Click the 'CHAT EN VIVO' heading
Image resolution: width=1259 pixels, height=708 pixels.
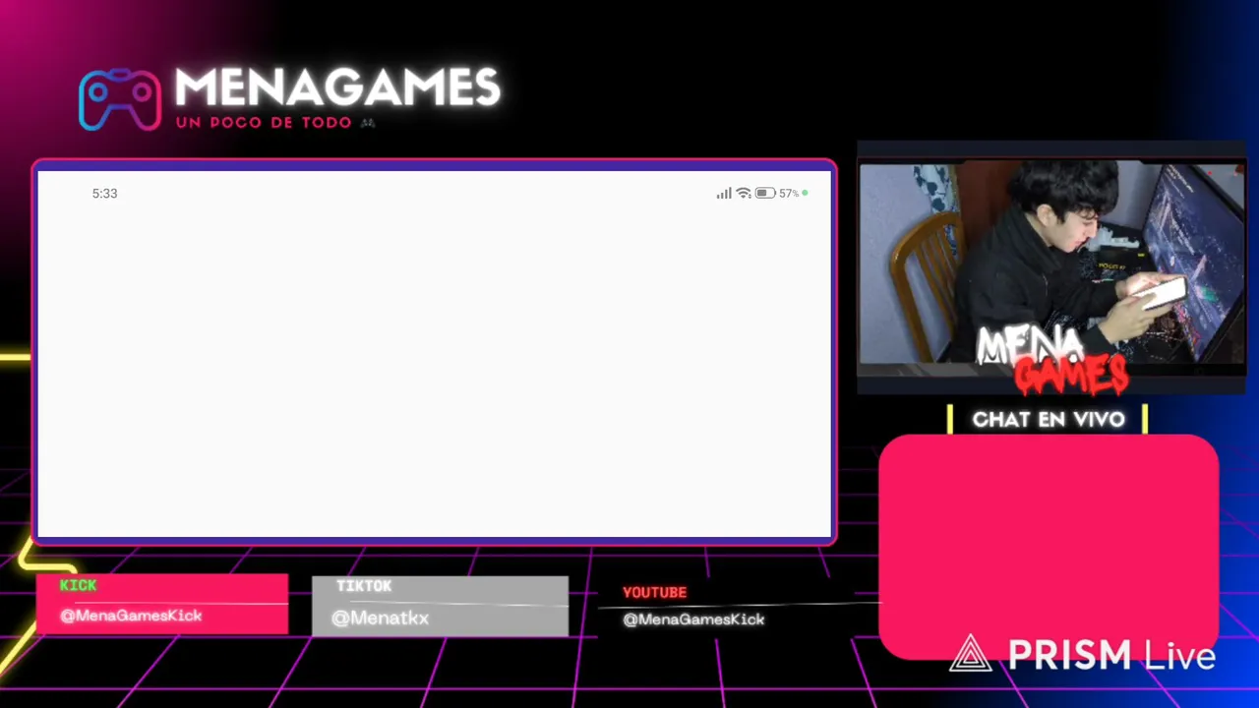point(1049,420)
